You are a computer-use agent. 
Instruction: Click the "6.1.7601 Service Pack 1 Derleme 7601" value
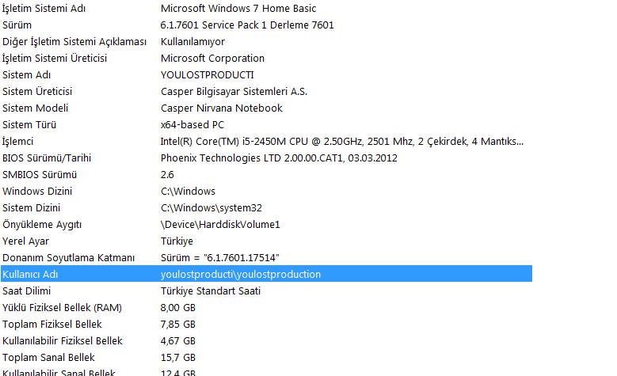[247, 25]
